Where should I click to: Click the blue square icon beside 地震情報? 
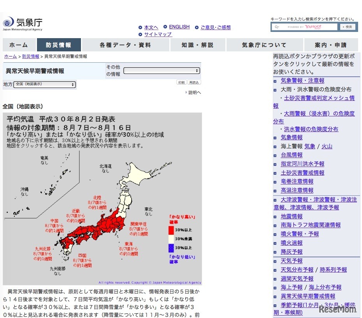275,216
